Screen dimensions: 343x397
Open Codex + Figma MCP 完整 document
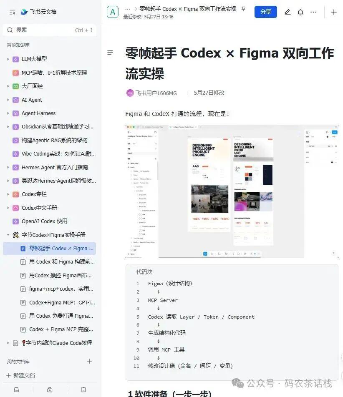coord(61,329)
